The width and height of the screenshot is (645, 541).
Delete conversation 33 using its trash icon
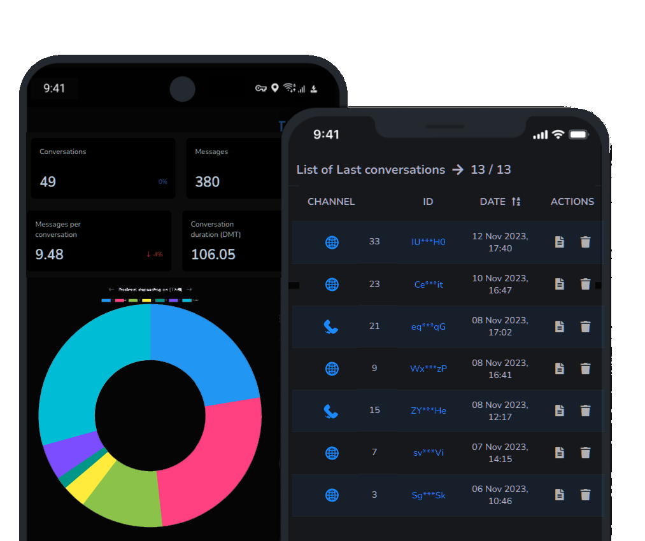click(585, 242)
